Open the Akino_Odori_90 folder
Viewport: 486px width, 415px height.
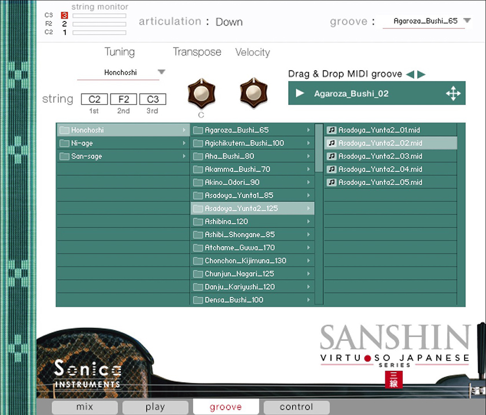pos(252,182)
